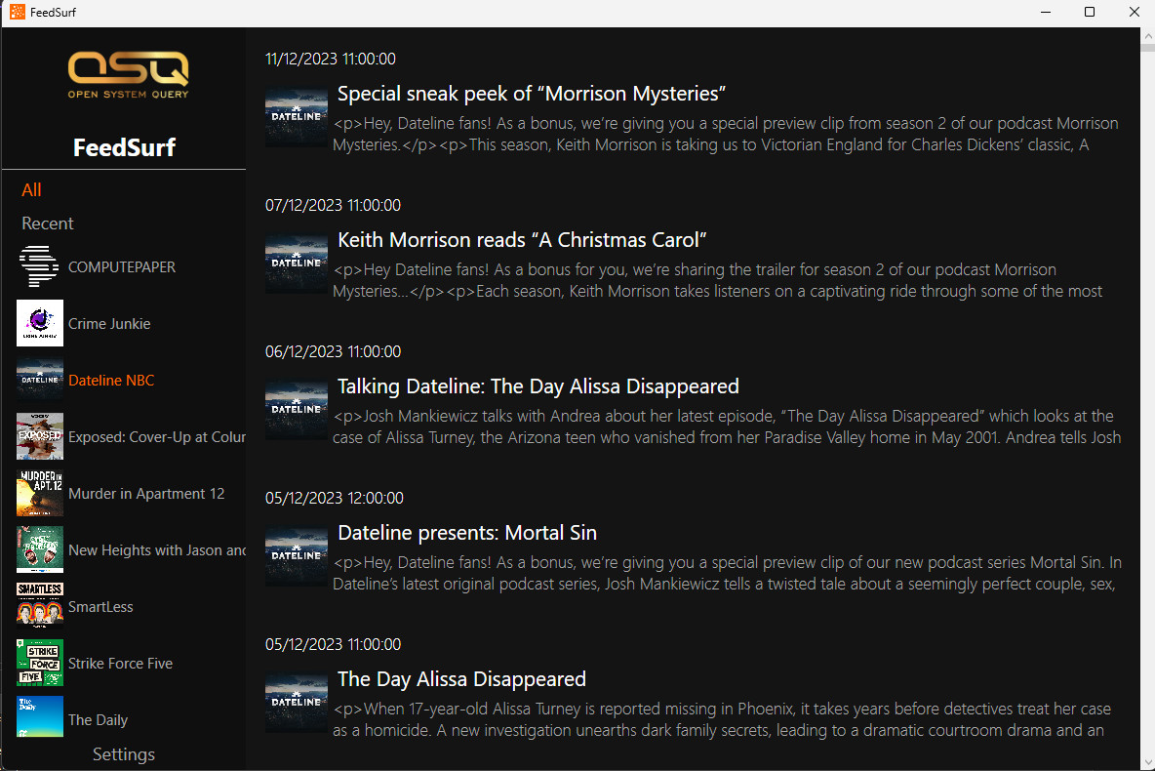The height and width of the screenshot is (771, 1155).
Task: Open the New Heights with Jason label
Action: [157, 550]
